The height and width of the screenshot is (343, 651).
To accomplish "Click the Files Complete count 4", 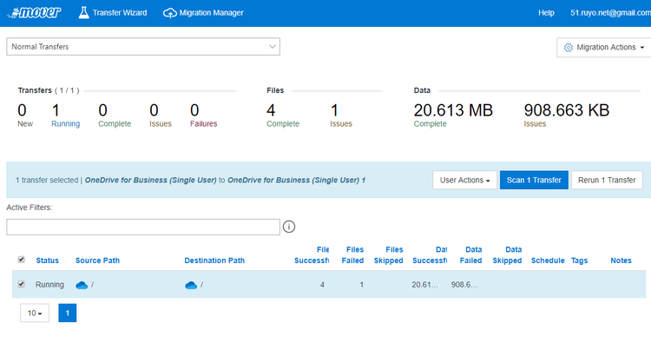I will (x=271, y=110).
